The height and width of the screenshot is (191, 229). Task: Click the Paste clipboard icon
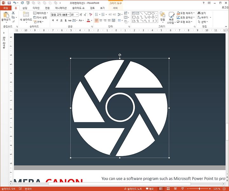point(6,15)
